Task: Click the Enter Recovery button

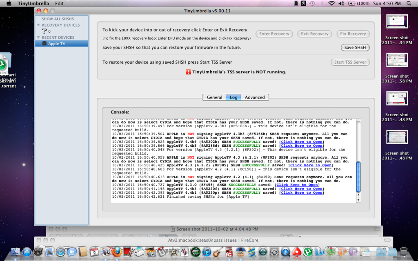Action: (274, 34)
